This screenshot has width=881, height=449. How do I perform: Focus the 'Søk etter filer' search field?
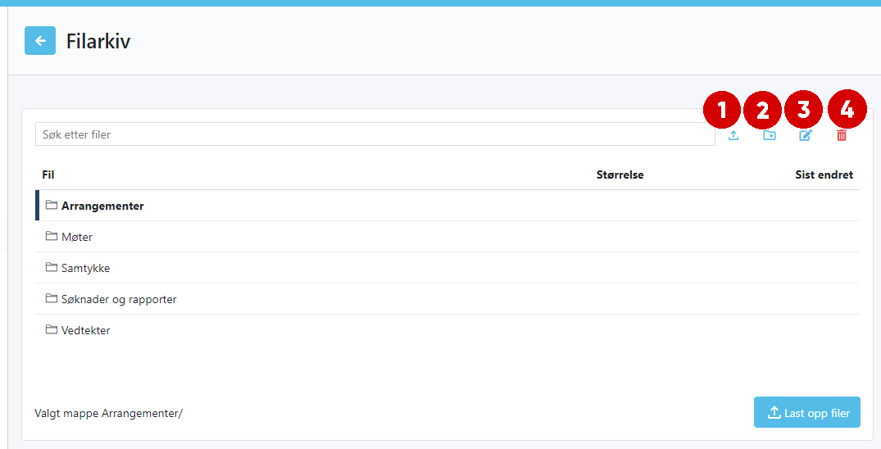(375, 134)
